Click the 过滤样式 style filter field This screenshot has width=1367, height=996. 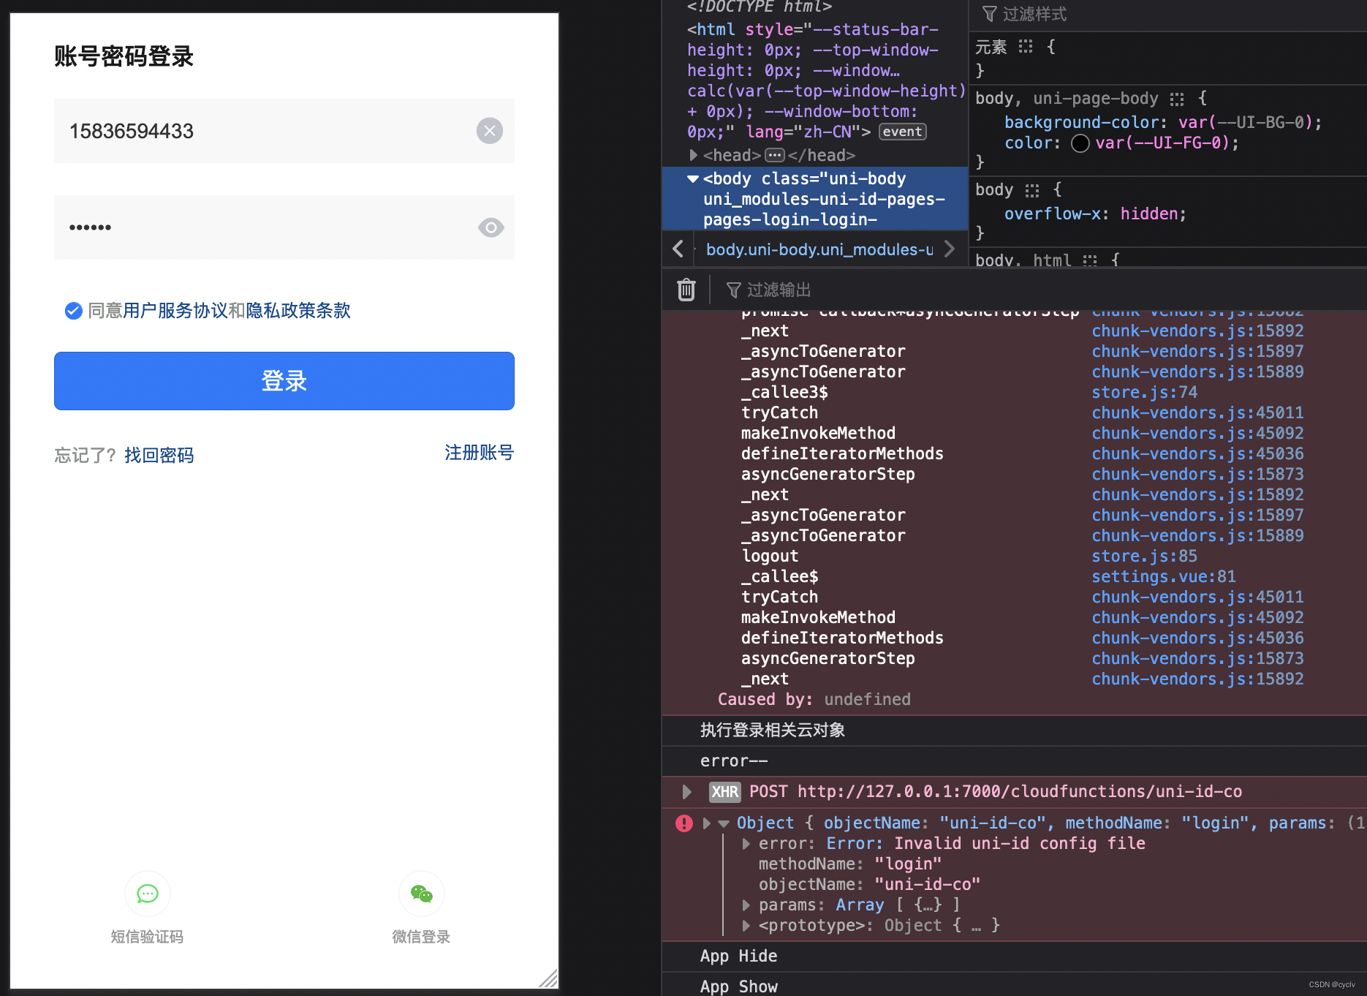[1034, 14]
